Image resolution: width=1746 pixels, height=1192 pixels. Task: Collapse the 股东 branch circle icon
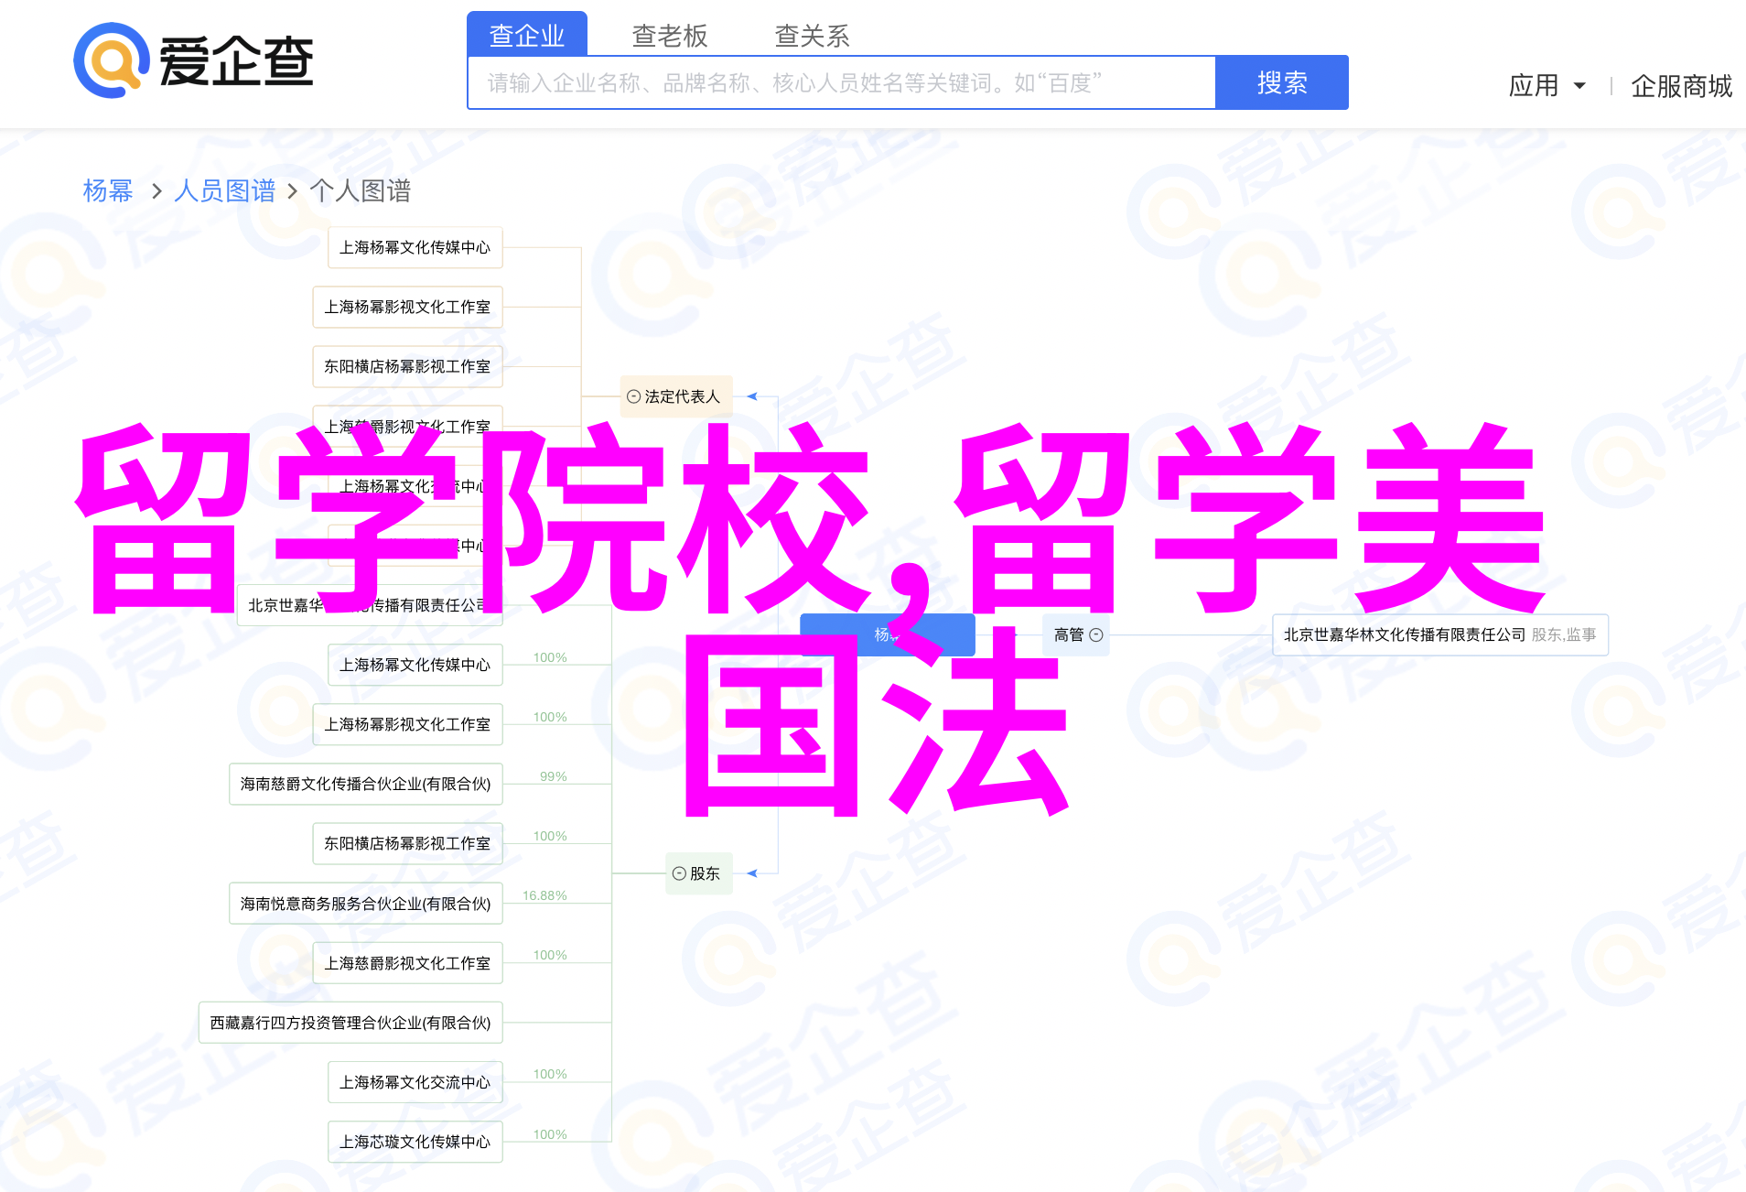[679, 873]
